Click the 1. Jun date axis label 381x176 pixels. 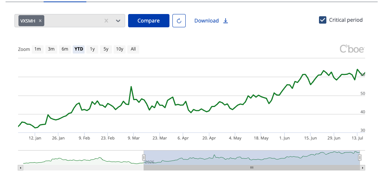tap(284, 138)
